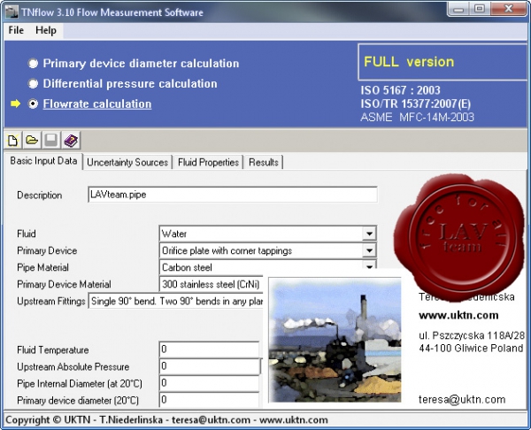The width and height of the screenshot is (531, 430).
Task: Click the ISO/TR 15377:2007(E) text
Action: coord(416,104)
